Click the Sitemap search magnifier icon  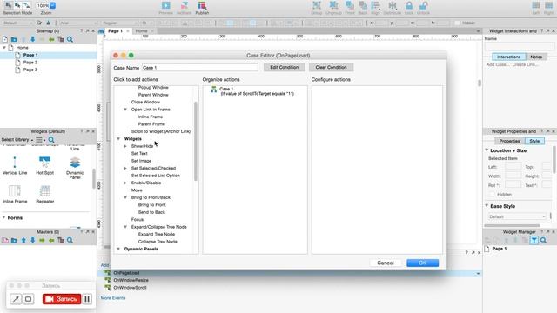[70, 39]
